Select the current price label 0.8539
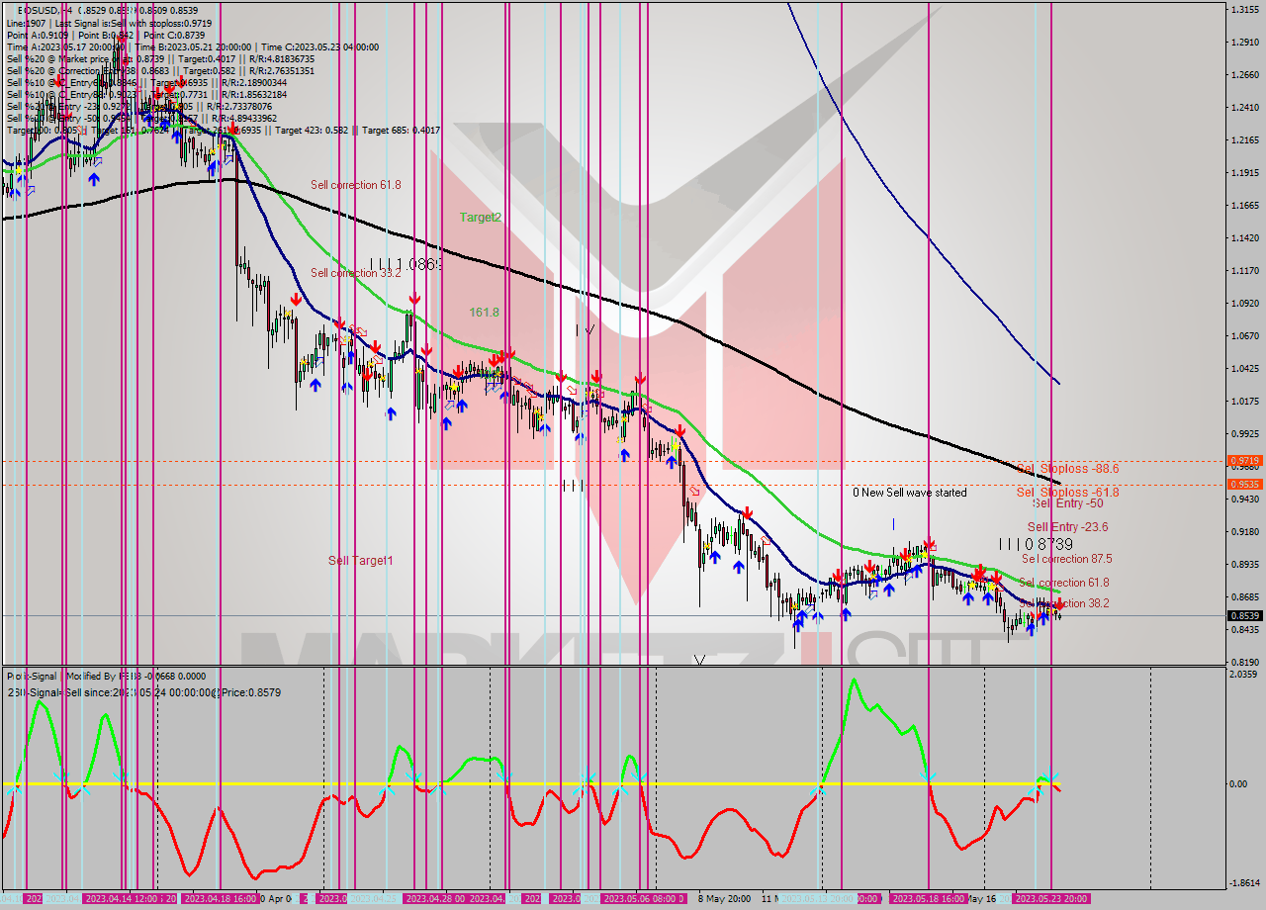This screenshot has height=910, width=1266. click(x=1244, y=616)
